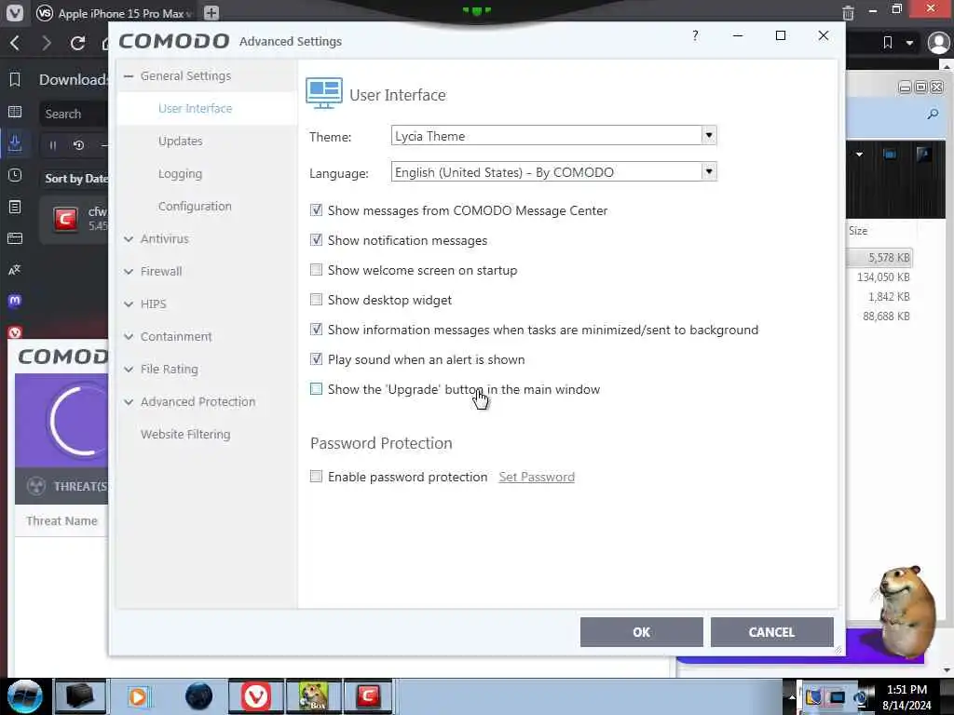Open the bookmarks panel icon in sidebar
The height and width of the screenshot is (715, 954).
15,80
